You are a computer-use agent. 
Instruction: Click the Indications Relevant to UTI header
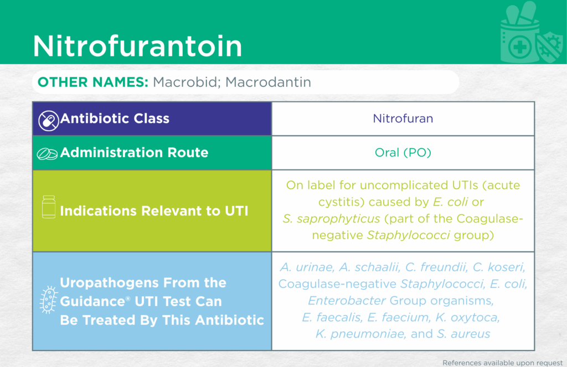(155, 211)
